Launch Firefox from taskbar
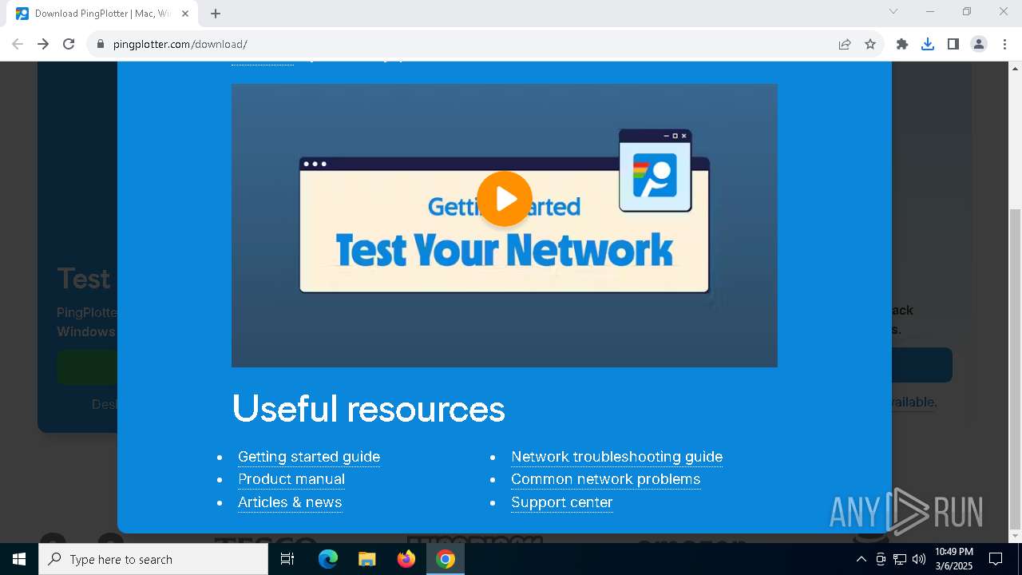The height and width of the screenshot is (575, 1022). 406,559
